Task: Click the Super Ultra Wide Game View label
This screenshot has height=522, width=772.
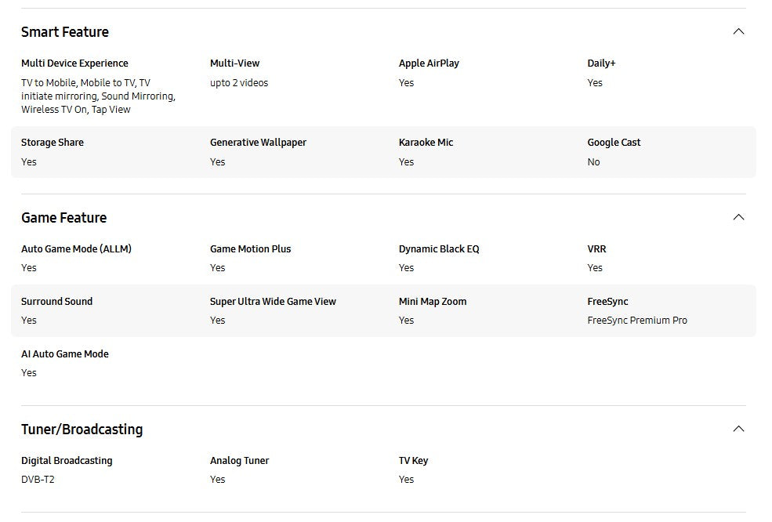Action: 273,302
